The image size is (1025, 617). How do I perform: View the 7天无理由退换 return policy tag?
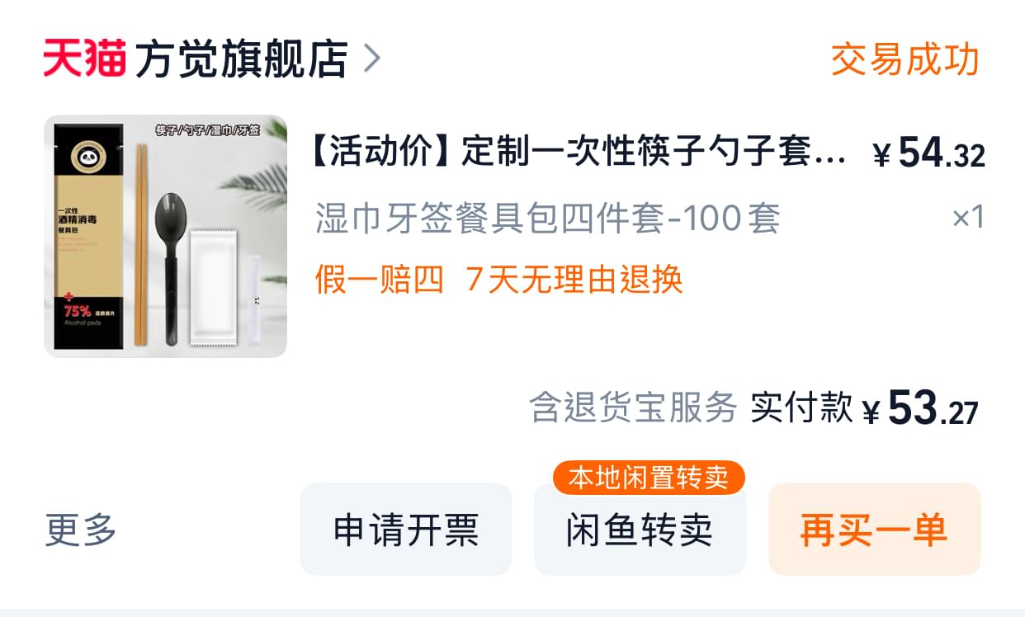pos(574,280)
